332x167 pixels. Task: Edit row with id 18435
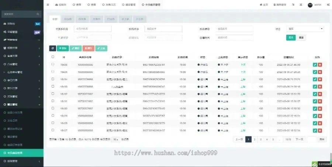tap(315, 72)
